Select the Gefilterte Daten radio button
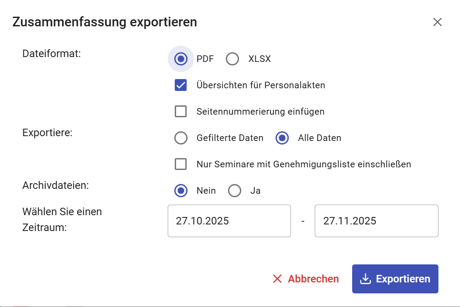Image resolution: width=460 pixels, height=307 pixels. [181, 138]
